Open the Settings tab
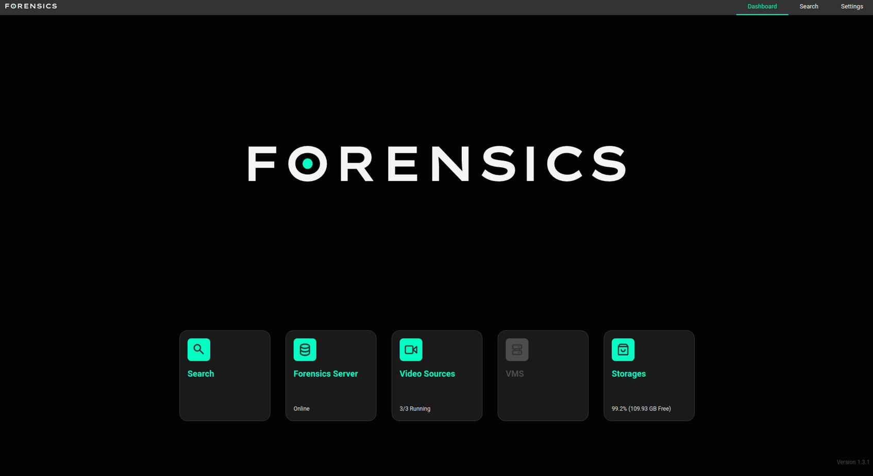This screenshot has width=873, height=476. pos(851,7)
